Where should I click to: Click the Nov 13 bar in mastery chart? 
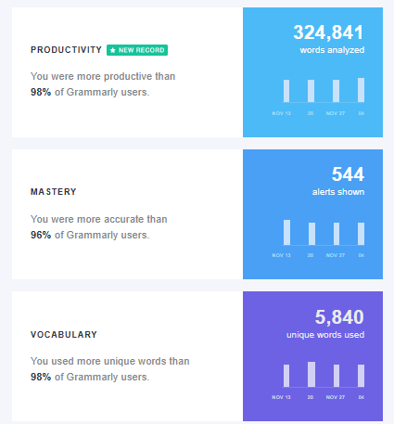[286, 232]
